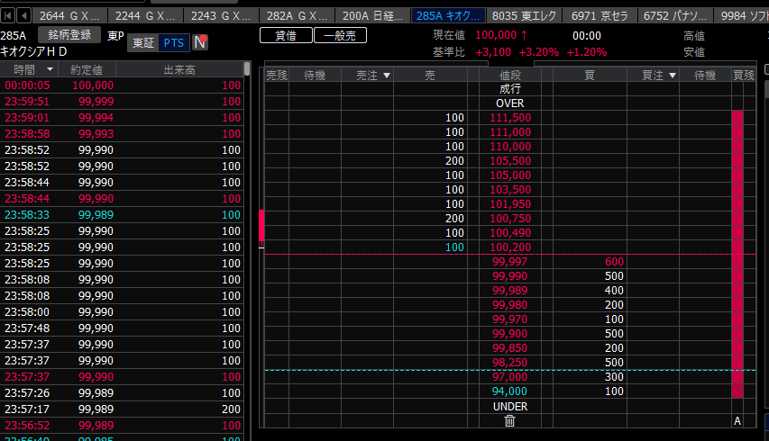
Task: Open the 買注 column dropdown arrow
Action: [x=673, y=76]
